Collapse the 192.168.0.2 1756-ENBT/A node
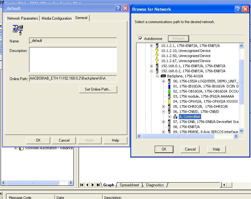Image resolution: width=251 pixels, height=199 pixels. click(x=151, y=71)
